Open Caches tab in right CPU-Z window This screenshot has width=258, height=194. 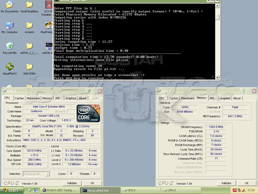(174, 98)
